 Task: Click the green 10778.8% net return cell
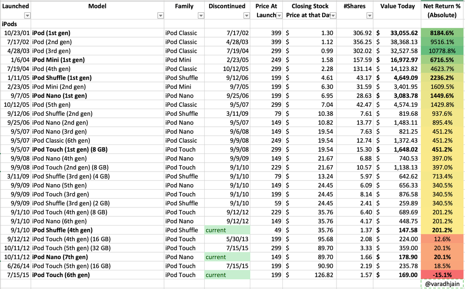tap(442, 51)
